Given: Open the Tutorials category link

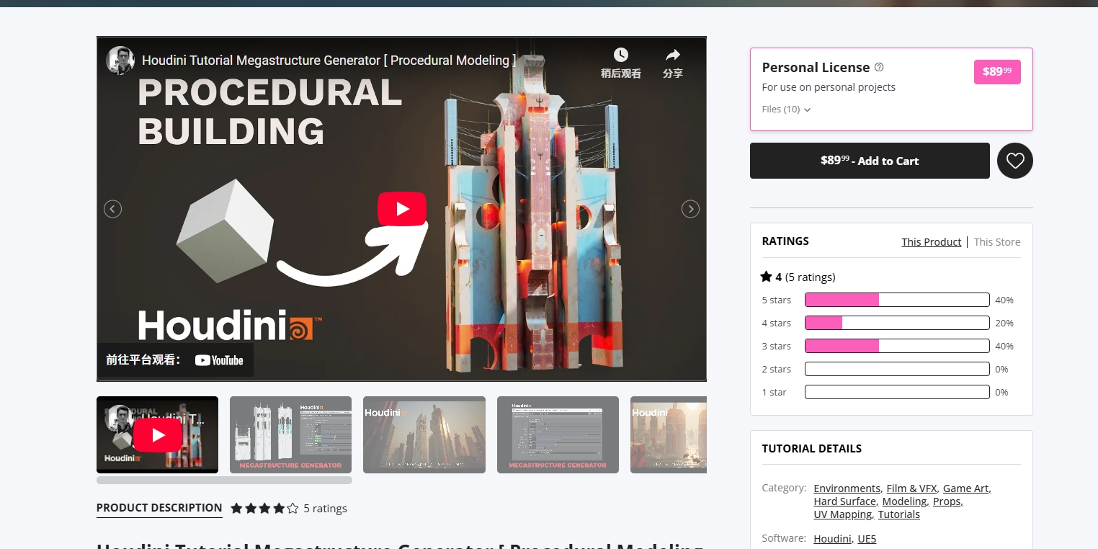Looking at the screenshot, I should (898, 514).
